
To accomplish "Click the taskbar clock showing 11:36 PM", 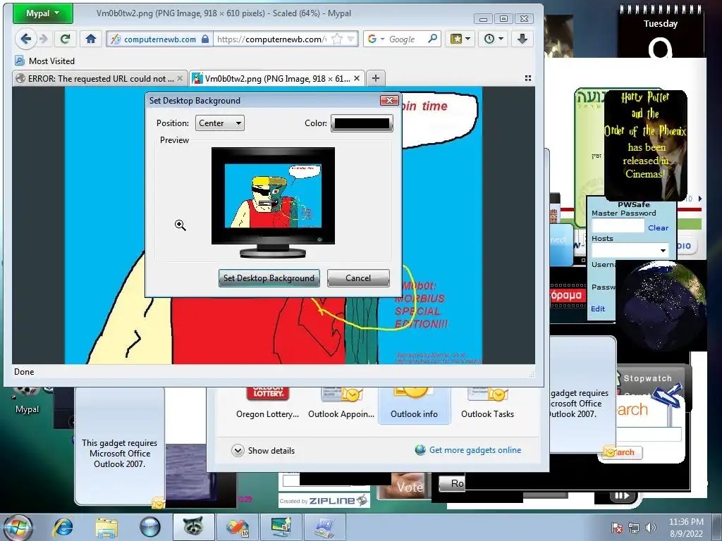I will coord(686,528).
